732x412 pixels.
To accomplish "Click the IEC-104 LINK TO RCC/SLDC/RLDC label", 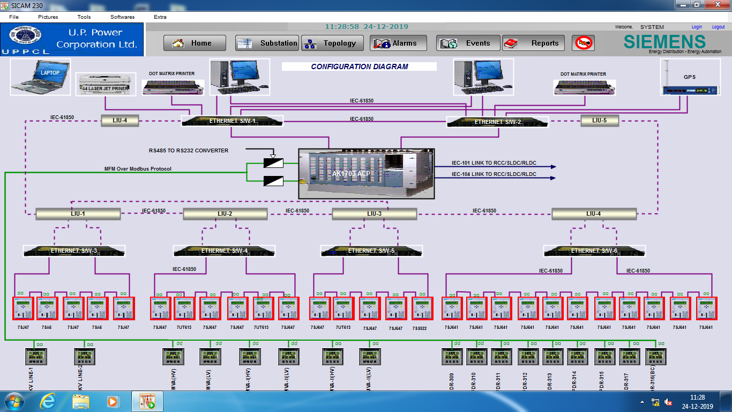I will point(494,174).
